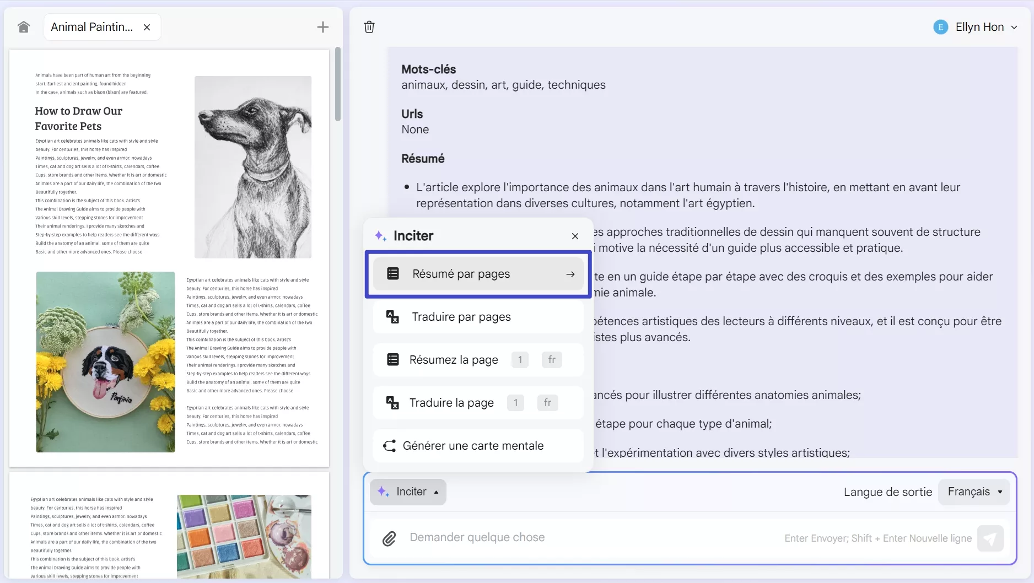
Task: Click the Demander quelque chose input field
Action: (551, 538)
